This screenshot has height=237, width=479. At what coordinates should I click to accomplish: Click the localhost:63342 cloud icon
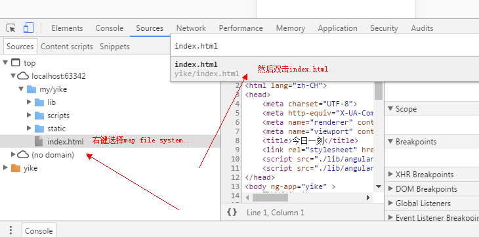pos(23,76)
